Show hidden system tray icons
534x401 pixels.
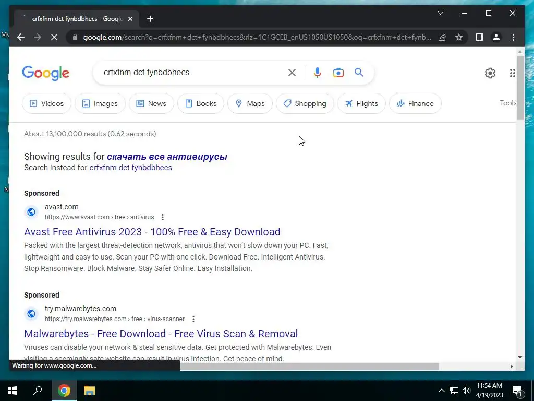[441, 391]
